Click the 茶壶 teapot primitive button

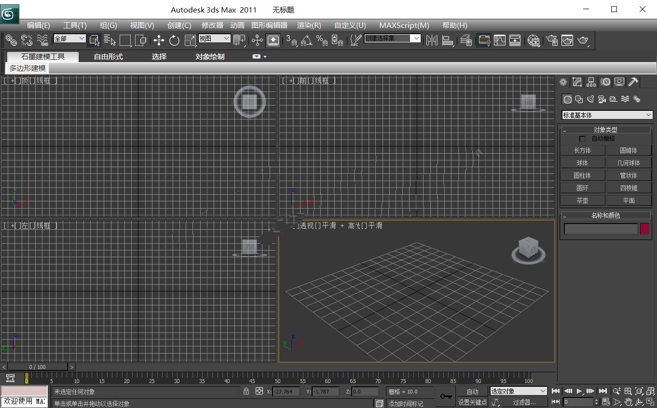(582, 200)
